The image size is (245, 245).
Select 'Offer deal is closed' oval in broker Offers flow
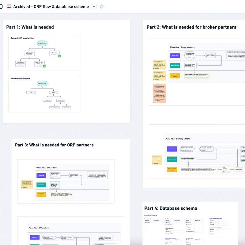[x=190, y=55]
